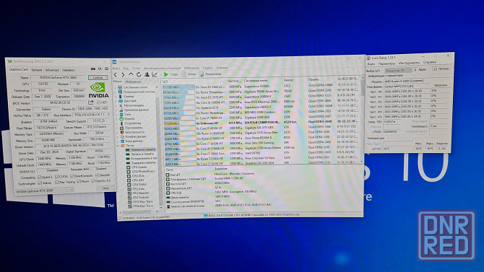
Task: Switch to the Advanced tab in GPU-Z
Action: pyautogui.click(x=52, y=70)
